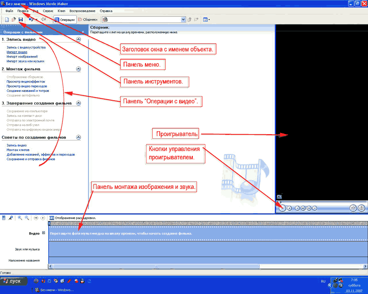Click the Play Timeline icon
The image size is (368, 294).
[x=43, y=218]
